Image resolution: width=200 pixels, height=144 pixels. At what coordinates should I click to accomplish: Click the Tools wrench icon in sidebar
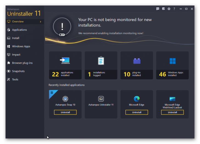coord(9,80)
